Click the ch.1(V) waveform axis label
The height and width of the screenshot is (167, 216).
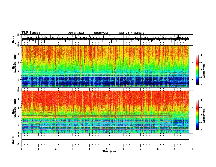[x=13, y=39]
